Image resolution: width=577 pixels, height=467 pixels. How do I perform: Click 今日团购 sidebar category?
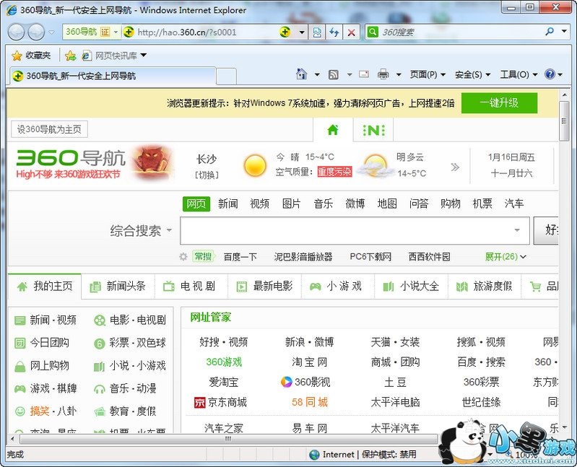pyautogui.click(x=42, y=343)
